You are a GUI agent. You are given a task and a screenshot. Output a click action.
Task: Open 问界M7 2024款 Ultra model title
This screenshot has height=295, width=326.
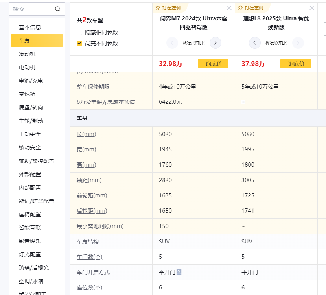coord(193,23)
